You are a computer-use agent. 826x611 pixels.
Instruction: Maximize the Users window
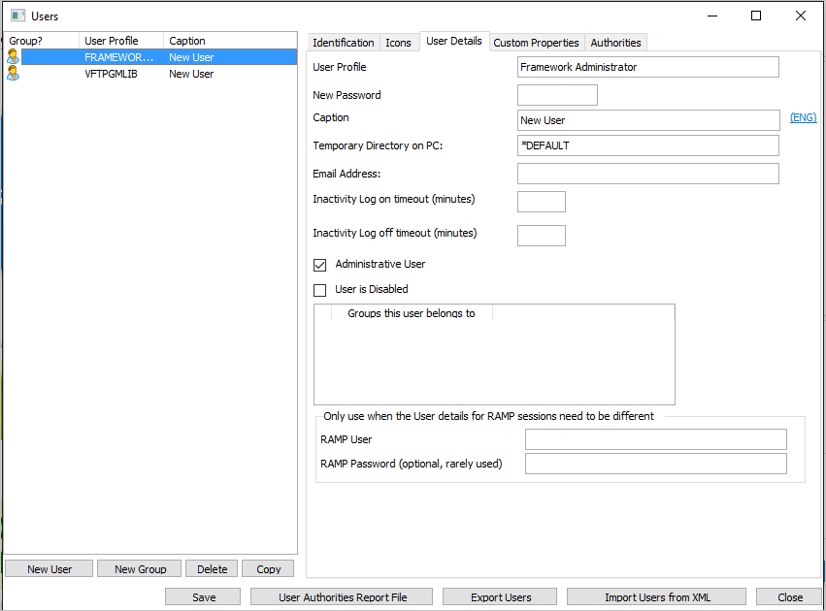[x=756, y=16]
